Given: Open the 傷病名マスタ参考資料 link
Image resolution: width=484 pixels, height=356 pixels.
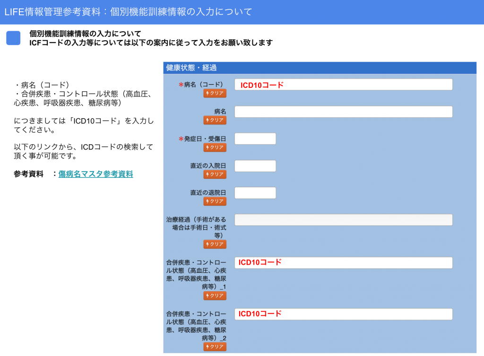Looking at the screenshot, I should click(95, 174).
